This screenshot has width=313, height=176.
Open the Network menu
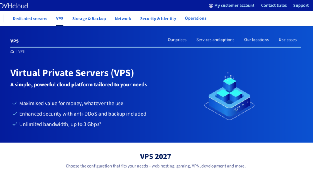pos(123,18)
